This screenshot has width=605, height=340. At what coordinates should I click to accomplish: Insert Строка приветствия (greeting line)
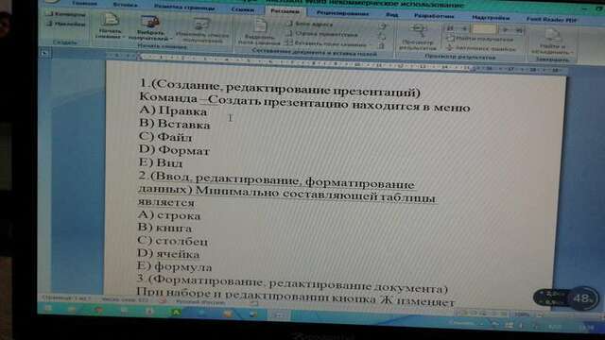click(x=322, y=34)
